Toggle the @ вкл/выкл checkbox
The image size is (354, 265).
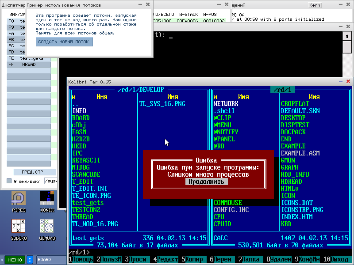coord(9,181)
